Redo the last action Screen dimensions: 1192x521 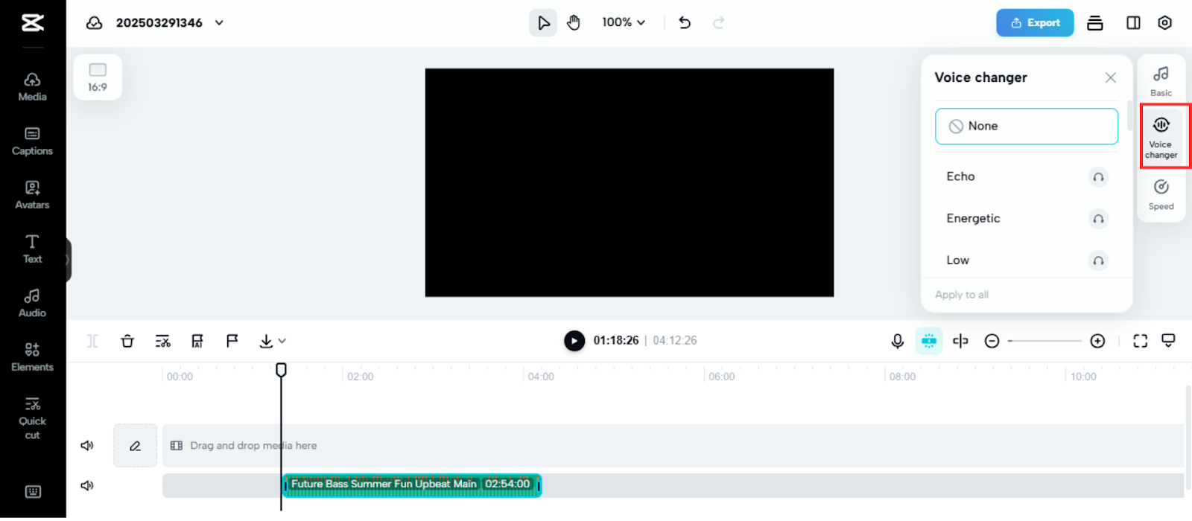point(718,23)
